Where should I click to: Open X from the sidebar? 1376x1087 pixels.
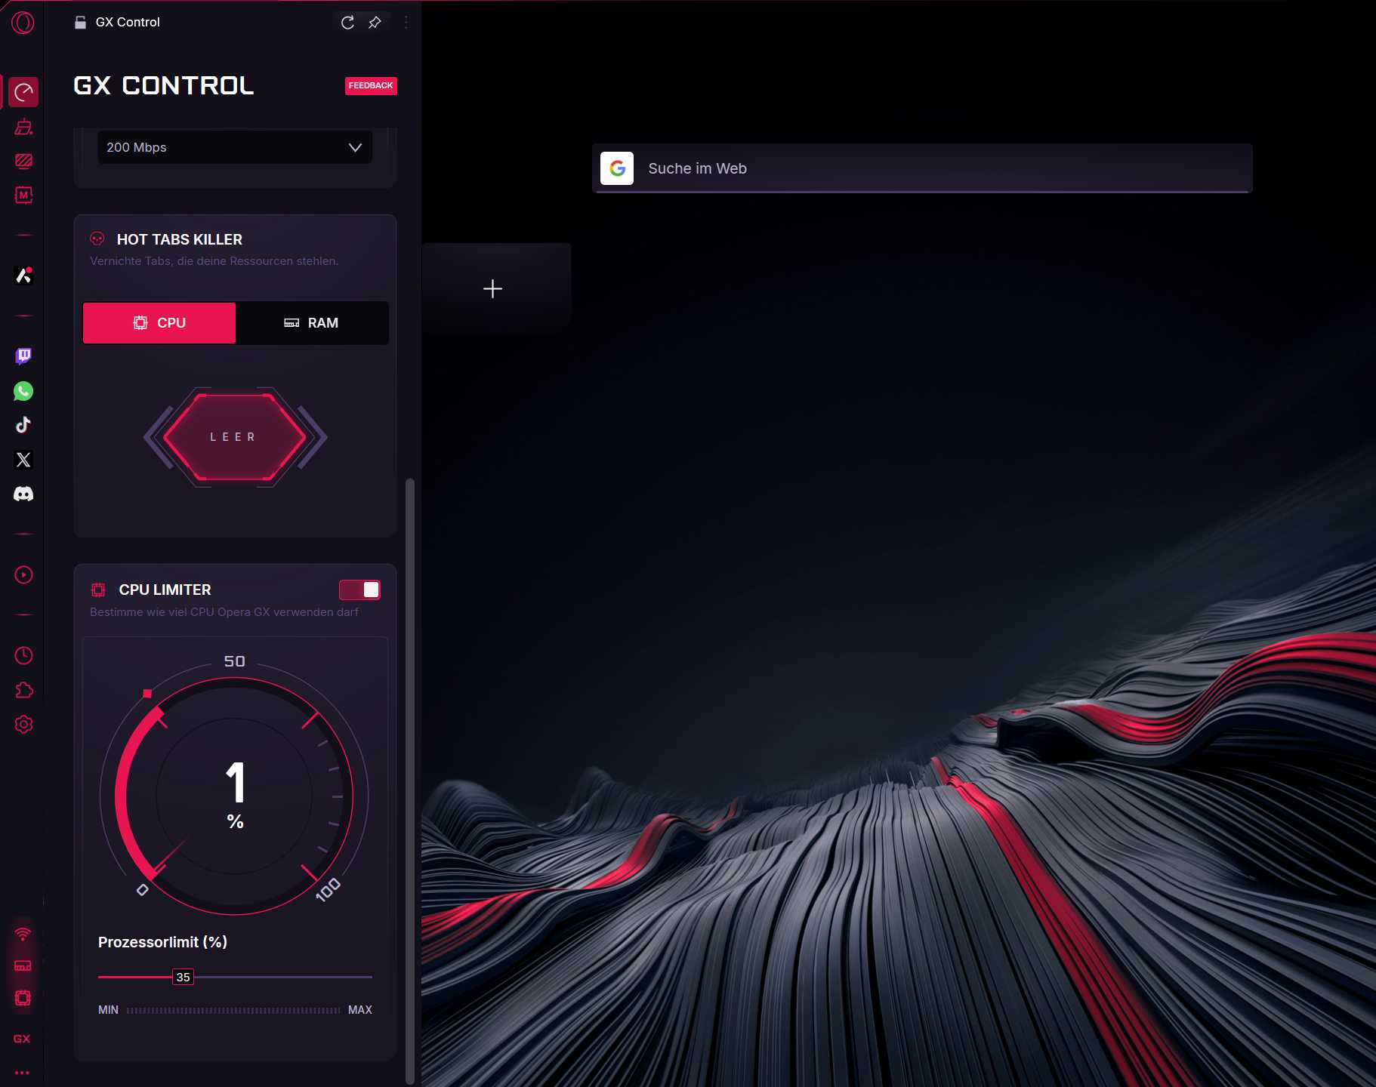coord(23,460)
